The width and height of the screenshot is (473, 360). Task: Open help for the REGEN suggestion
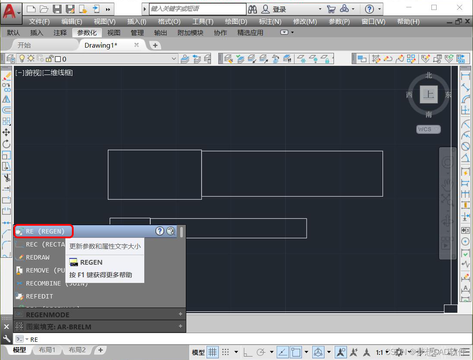pyautogui.click(x=159, y=231)
